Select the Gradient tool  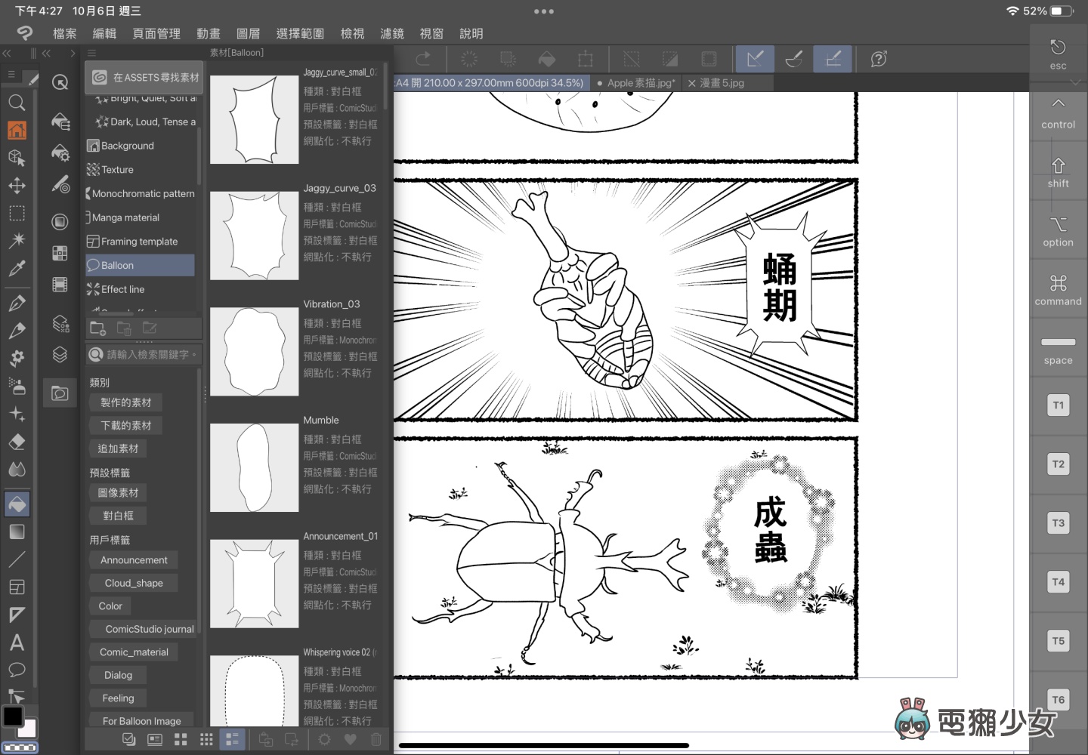pyautogui.click(x=17, y=532)
